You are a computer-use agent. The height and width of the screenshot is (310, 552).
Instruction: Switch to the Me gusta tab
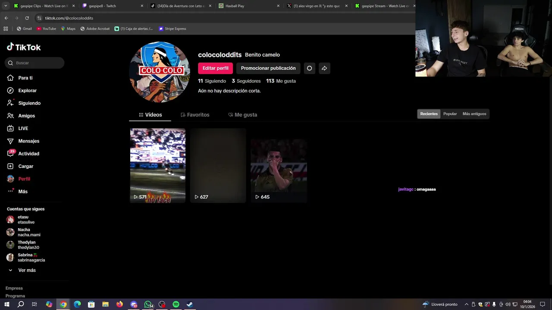pyautogui.click(x=242, y=115)
